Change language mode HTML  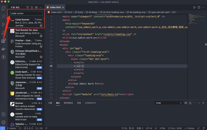(162, 128)
